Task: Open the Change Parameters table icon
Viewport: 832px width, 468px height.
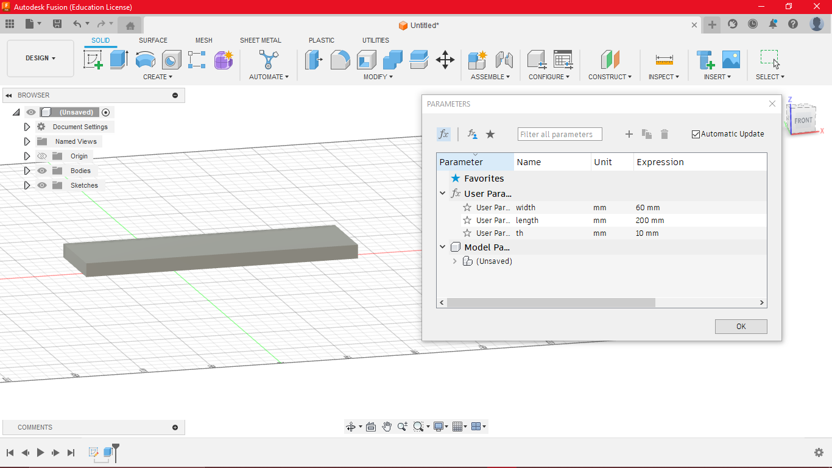Action: 563,60
